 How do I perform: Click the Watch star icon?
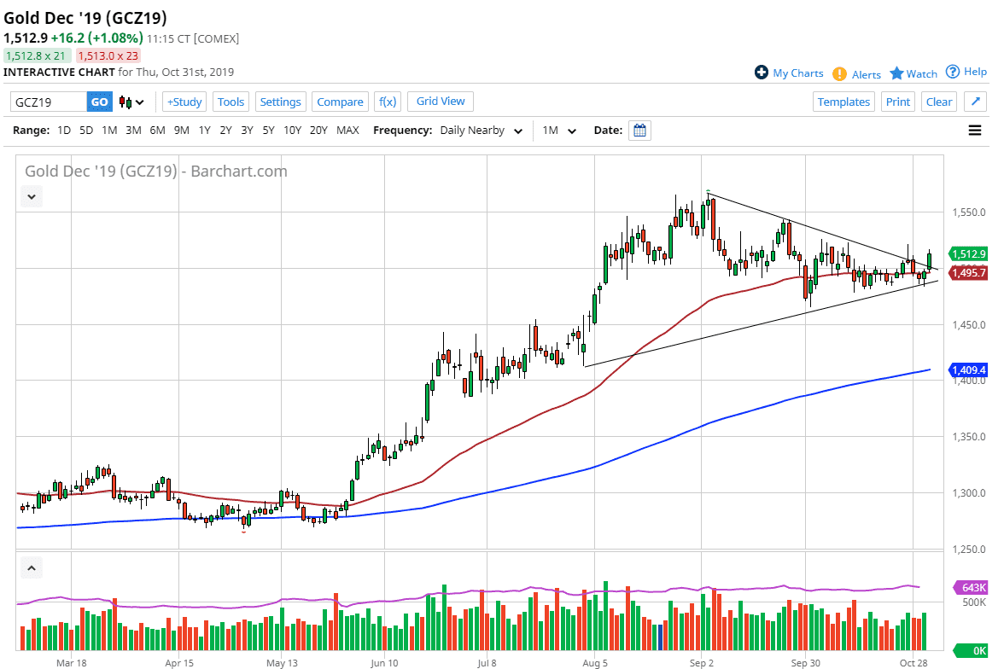click(896, 73)
